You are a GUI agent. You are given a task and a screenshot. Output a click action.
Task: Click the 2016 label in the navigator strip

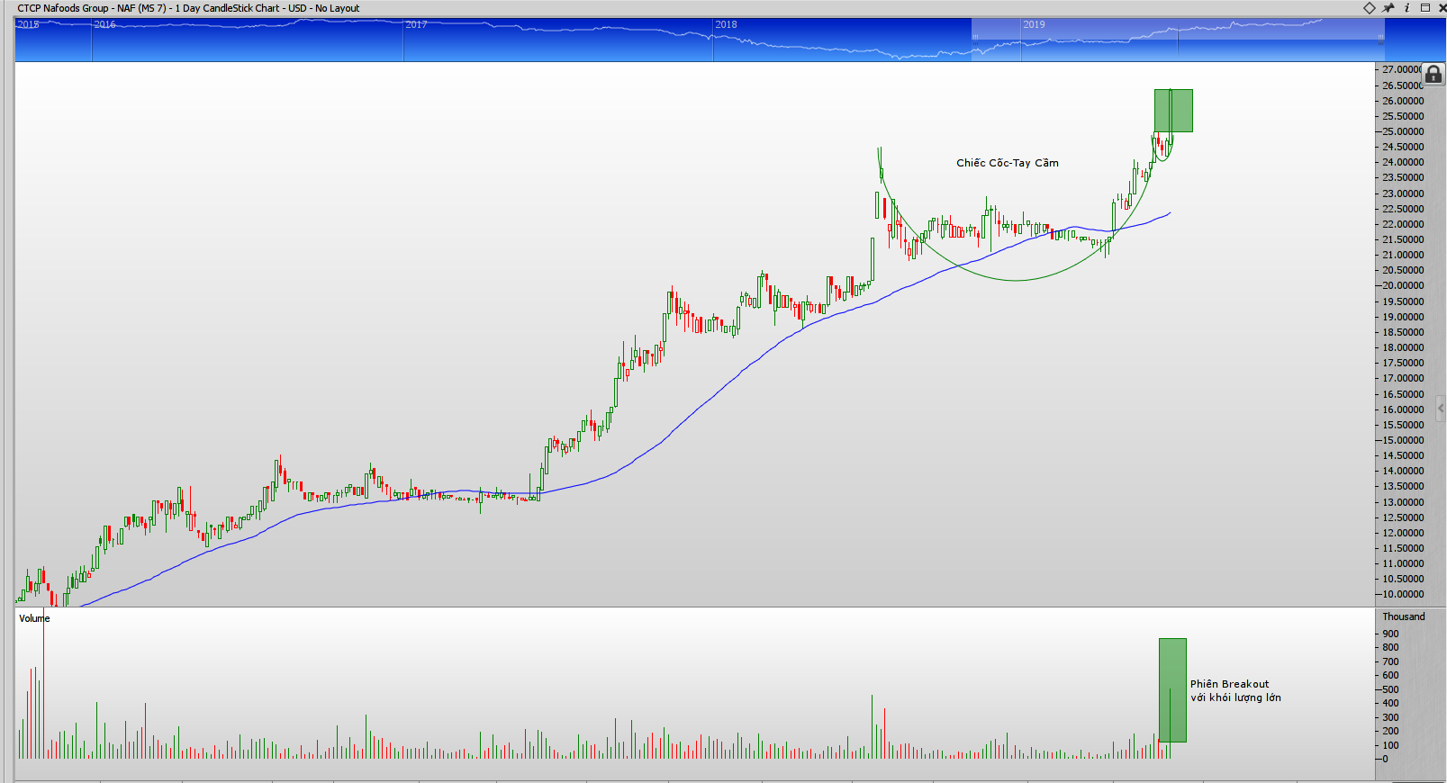point(104,25)
